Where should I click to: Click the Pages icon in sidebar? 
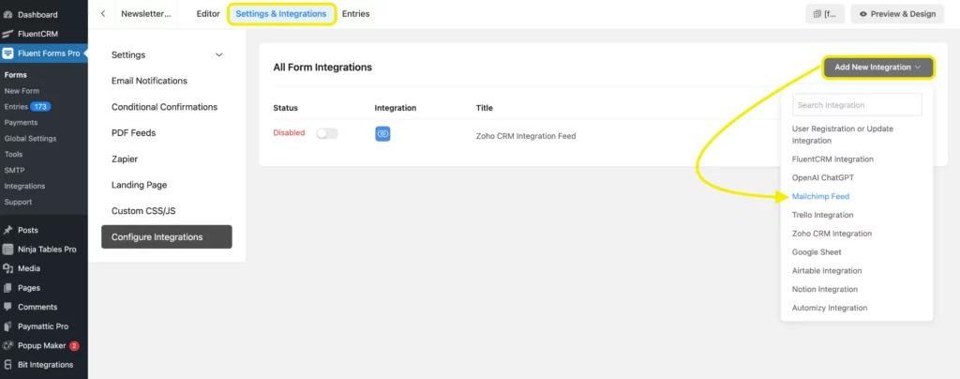[x=7, y=288]
